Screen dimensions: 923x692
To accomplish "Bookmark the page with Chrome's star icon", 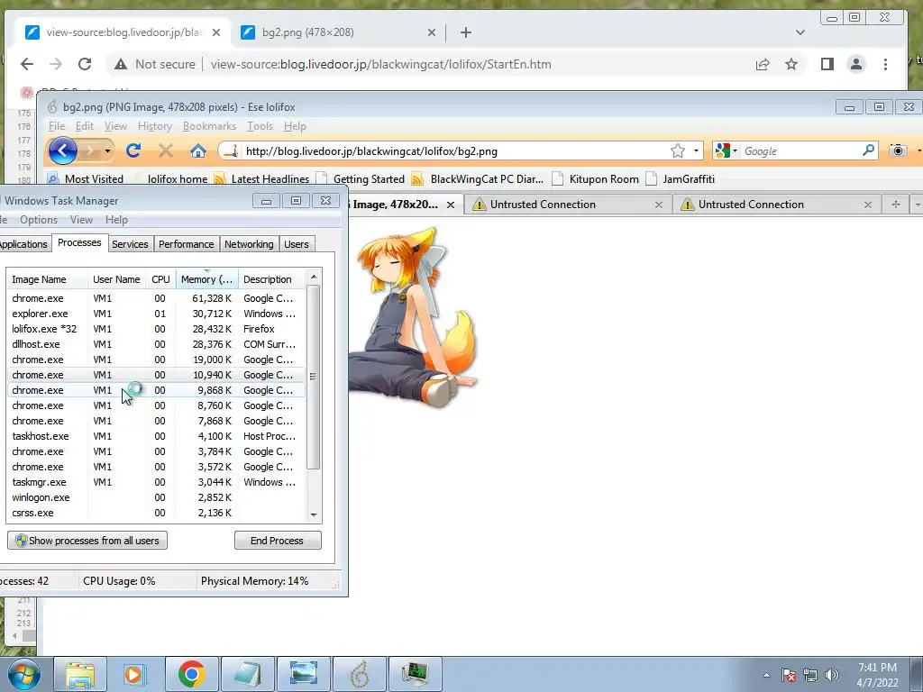I will [x=791, y=64].
